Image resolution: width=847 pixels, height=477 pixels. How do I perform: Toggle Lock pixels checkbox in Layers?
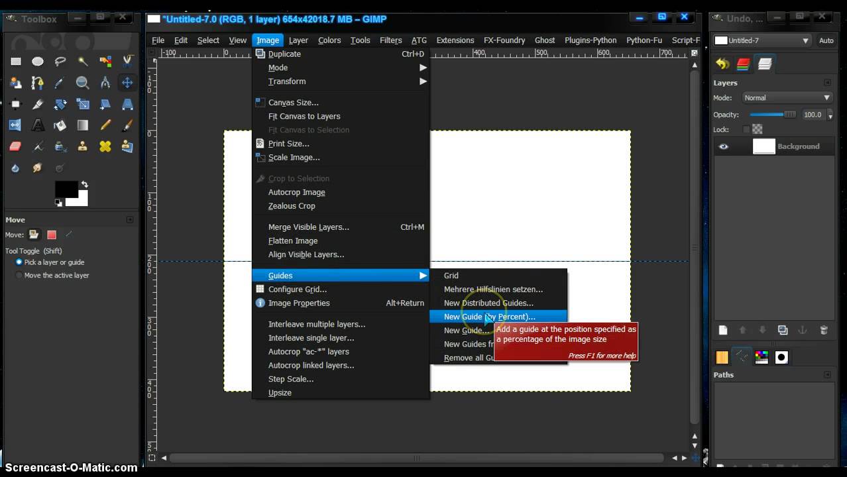[746, 129]
